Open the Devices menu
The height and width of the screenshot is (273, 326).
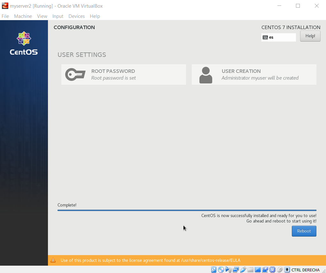76,16
